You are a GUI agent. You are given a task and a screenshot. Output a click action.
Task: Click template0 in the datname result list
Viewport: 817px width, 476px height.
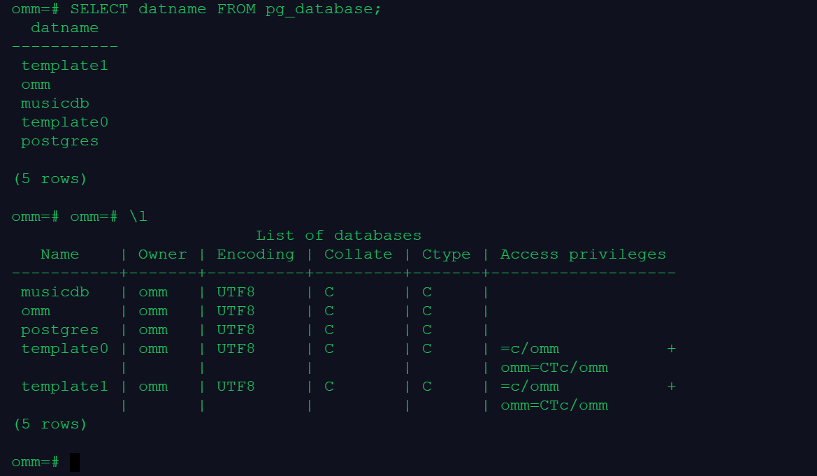(64, 122)
